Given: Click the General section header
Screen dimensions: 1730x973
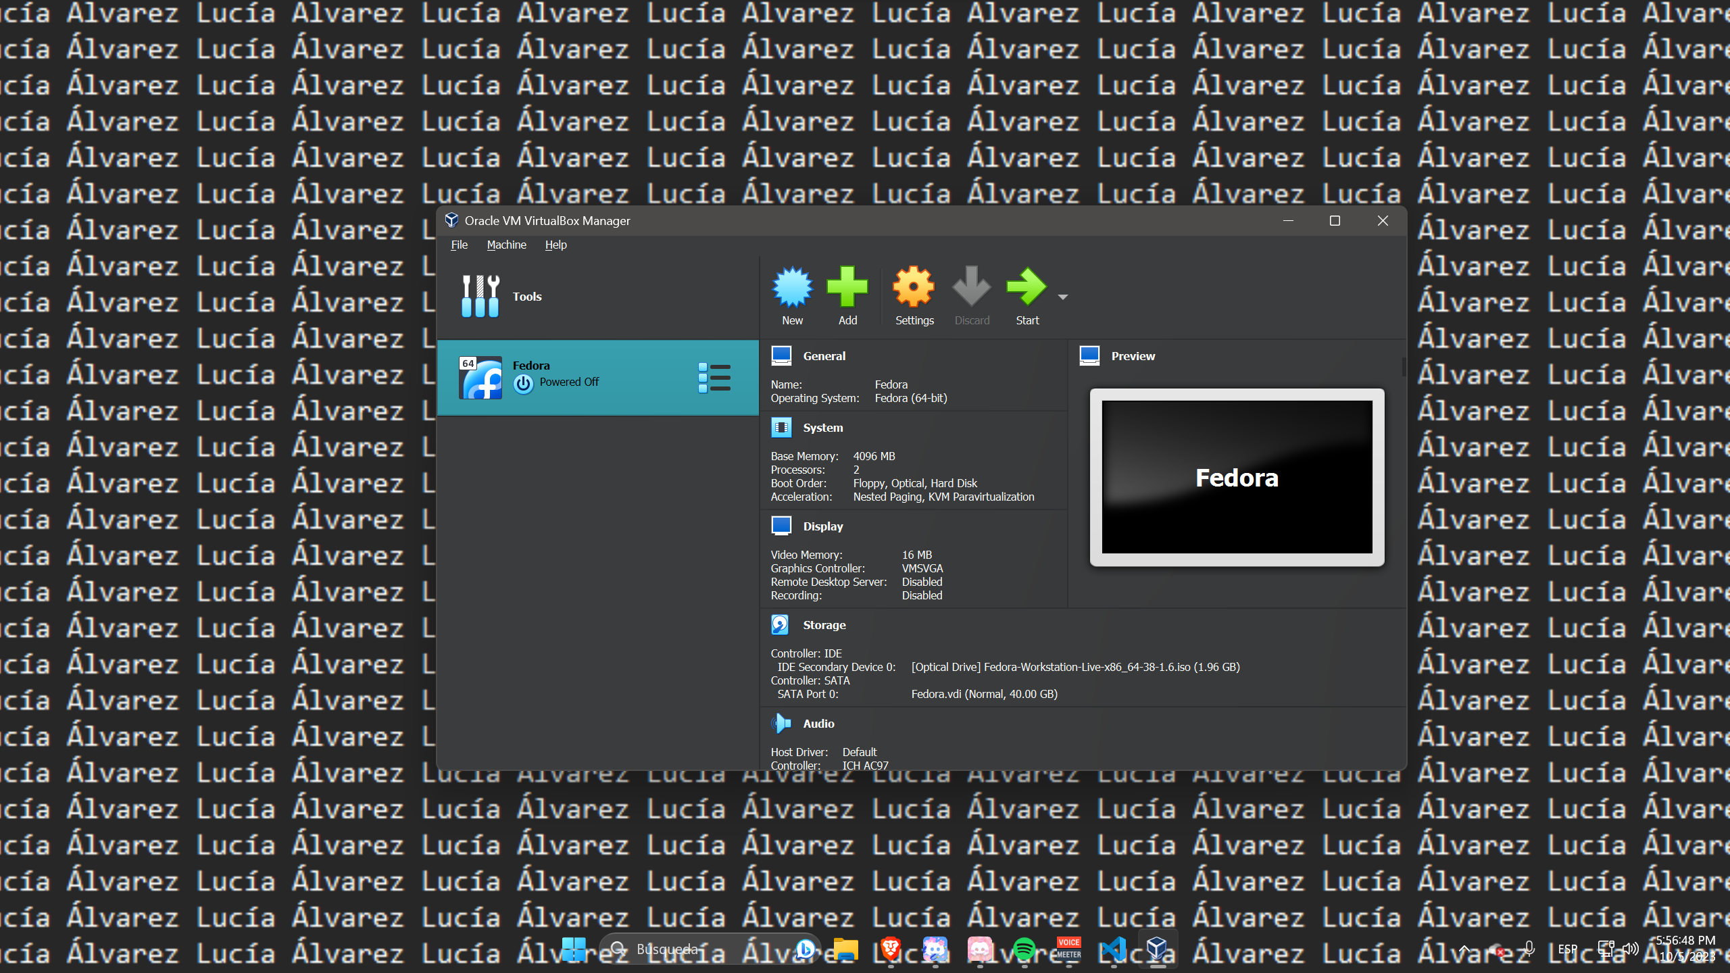Looking at the screenshot, I should (824, 356).
